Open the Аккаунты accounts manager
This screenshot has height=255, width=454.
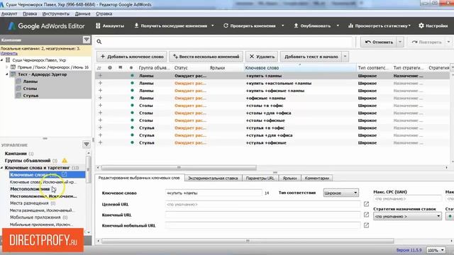pyautogui.click(x=110, y=25)
